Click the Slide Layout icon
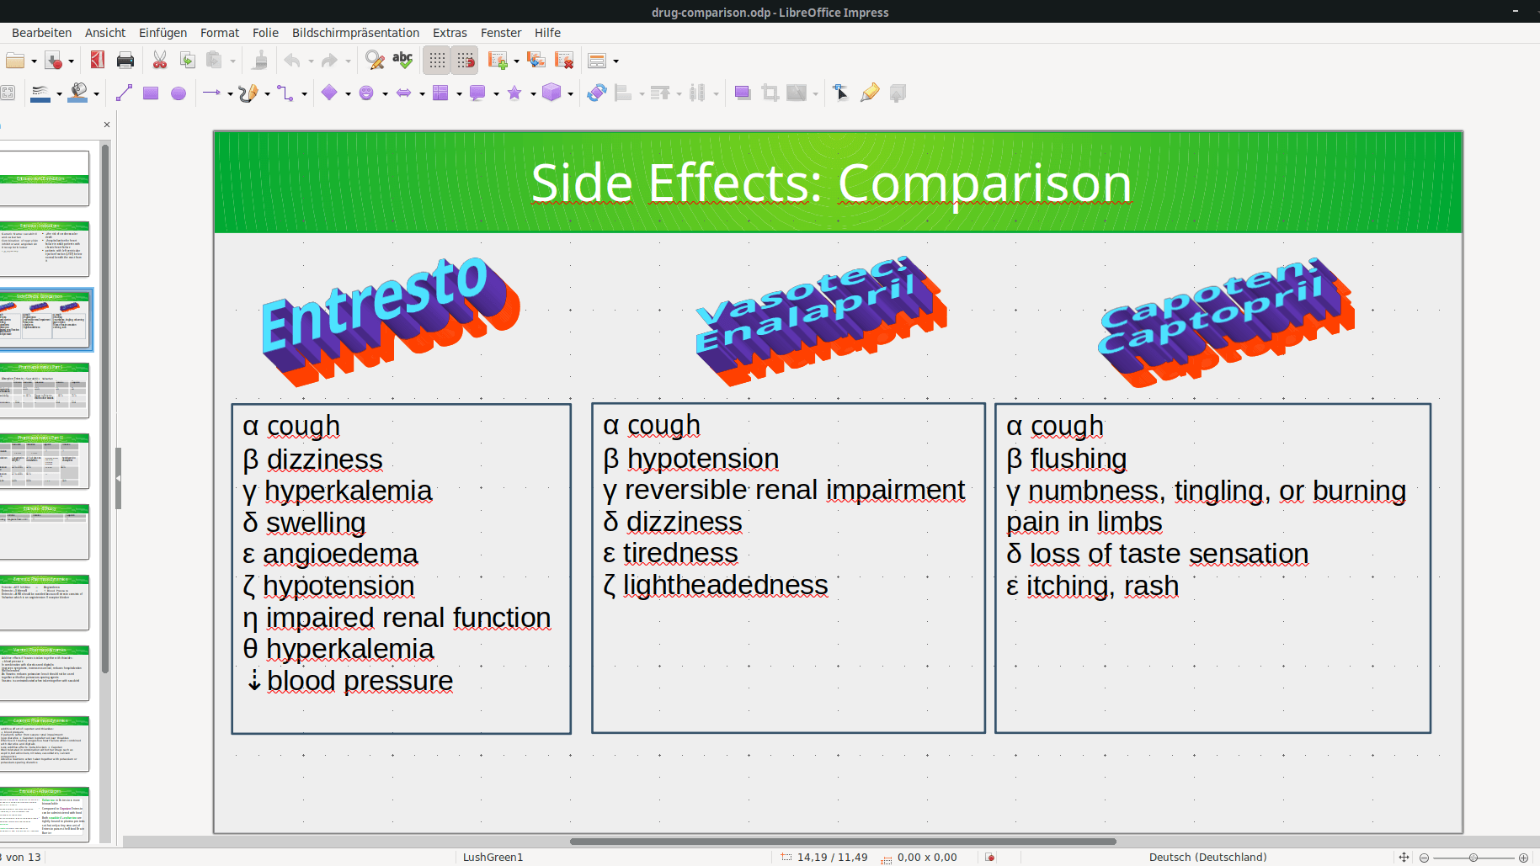The image size is (1540, 866). coord(597,61)
